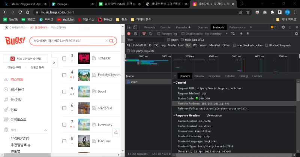Clear the network log
This screenshot has width=300, height=157.
pyautogui.click(x=135, y=34)
